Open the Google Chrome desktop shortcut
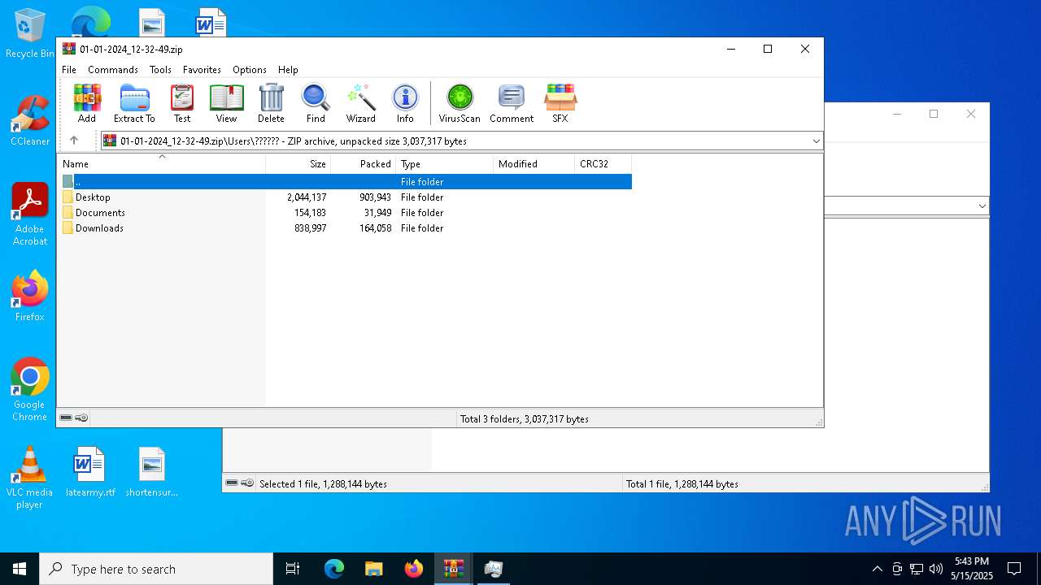1041x585 pixels. pos(29,390)
